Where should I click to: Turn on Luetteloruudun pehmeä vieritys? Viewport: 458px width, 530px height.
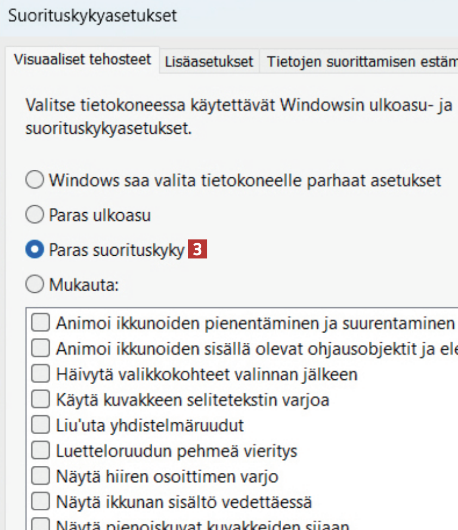click(40, 451)
